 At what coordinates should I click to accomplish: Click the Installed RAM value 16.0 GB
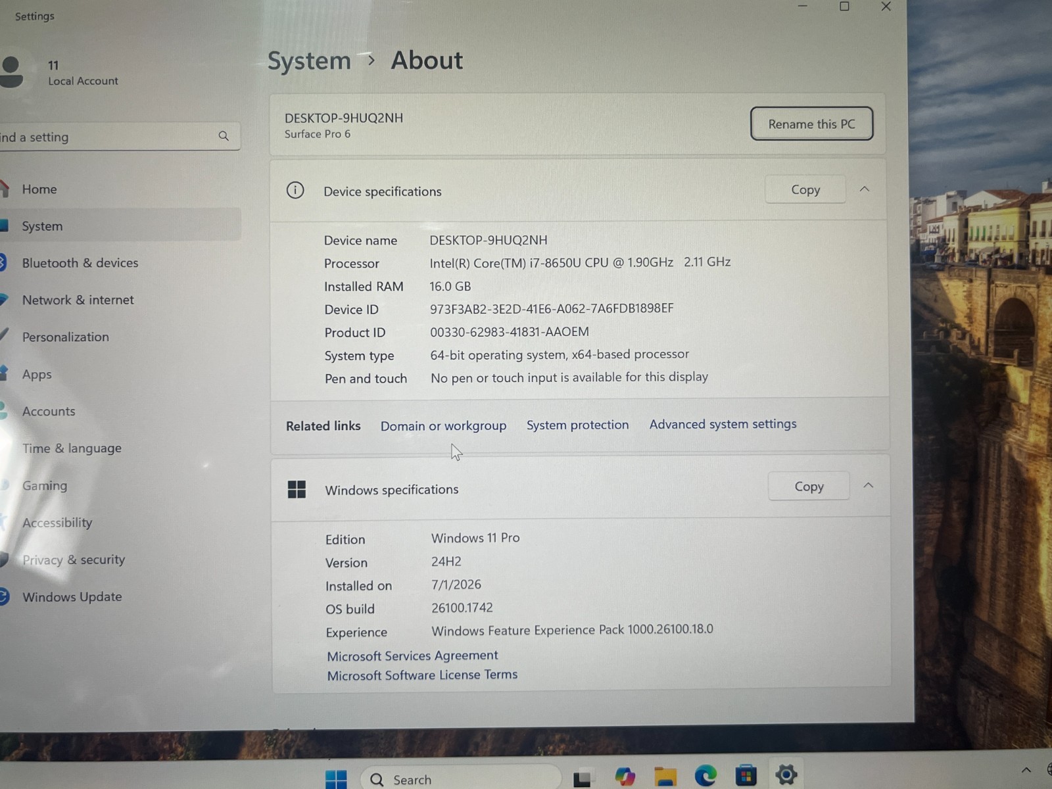450,286
